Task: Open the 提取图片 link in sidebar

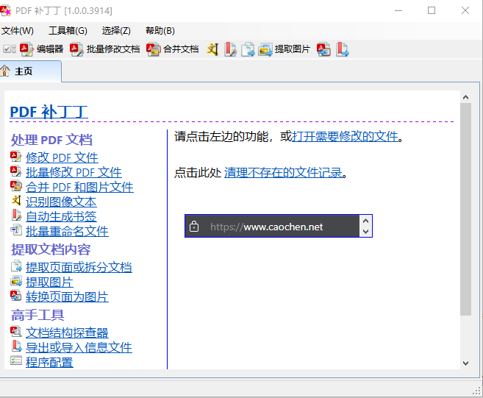Action: [x=49, y=282]
